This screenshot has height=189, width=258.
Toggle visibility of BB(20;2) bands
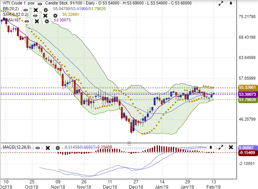point(26,10)
